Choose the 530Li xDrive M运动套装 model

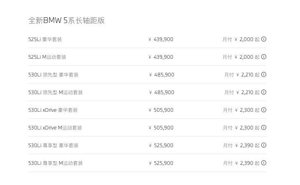(55, 128)
